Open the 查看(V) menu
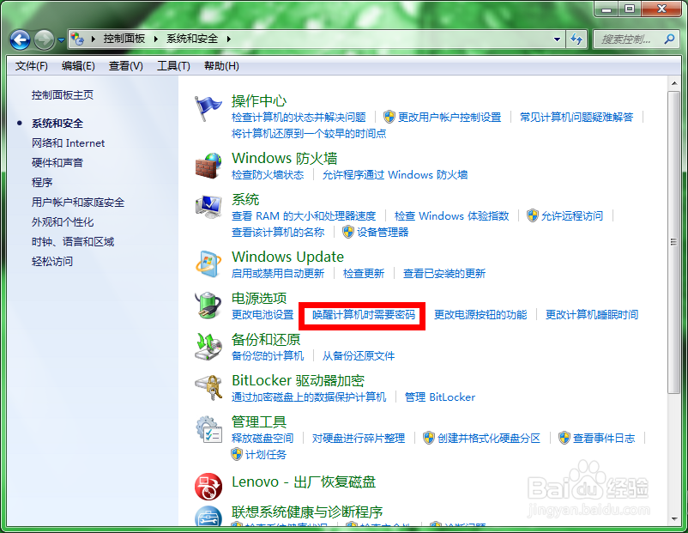Viewport: 688px width, 533px height. click(x=126, y=66)
